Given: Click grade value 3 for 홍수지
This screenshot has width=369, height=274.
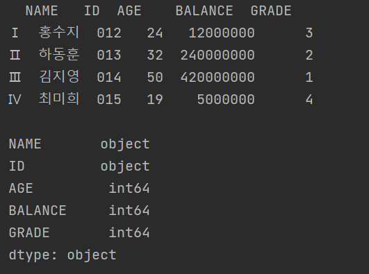Looking at the screenshot, I should (x=309, y=33).
